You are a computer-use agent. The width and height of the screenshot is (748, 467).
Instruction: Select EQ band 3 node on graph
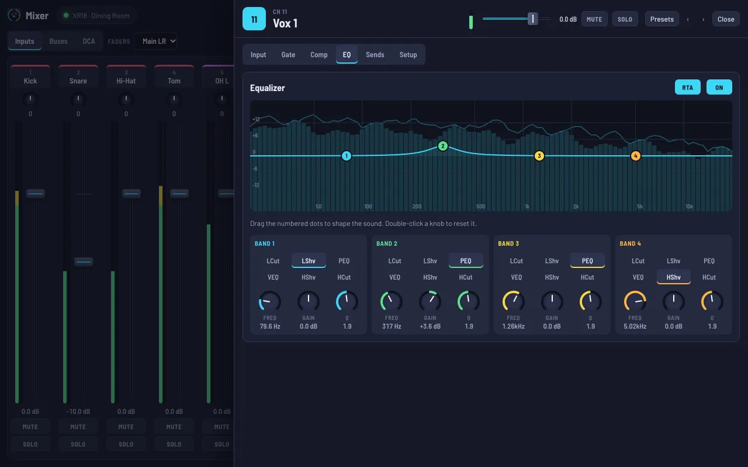pos(539,156)
